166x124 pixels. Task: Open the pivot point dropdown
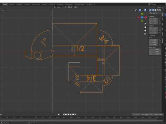click(x=65, y=7)
